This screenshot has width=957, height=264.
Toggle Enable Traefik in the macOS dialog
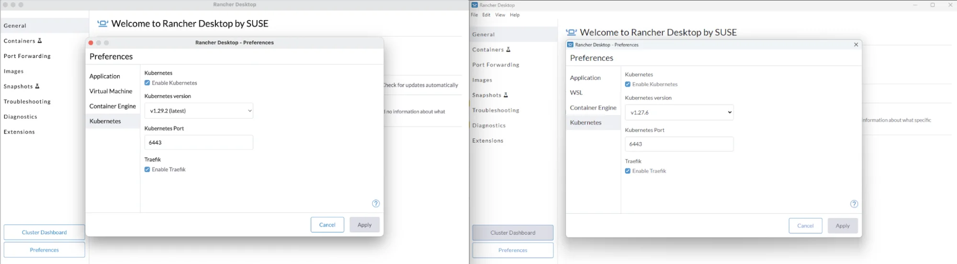[x=147, y=170]
